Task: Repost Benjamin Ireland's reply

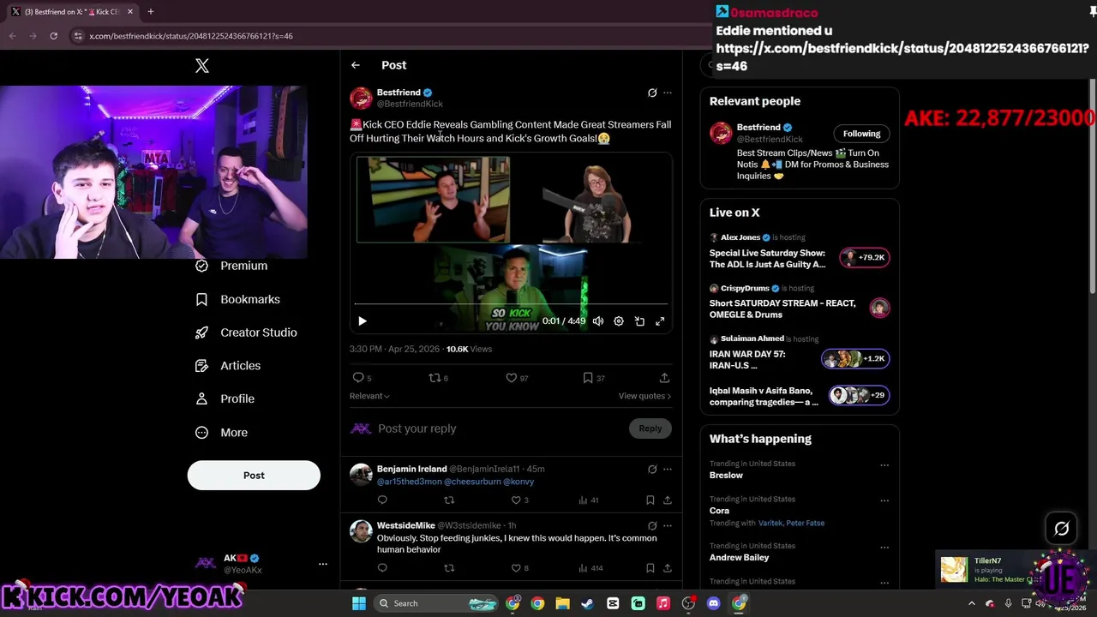Action: coord(449,500)
